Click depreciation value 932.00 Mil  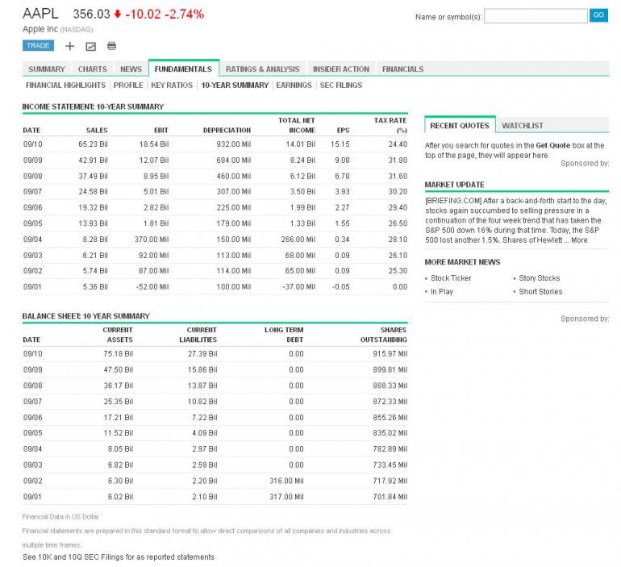click(x=234, y=144)
